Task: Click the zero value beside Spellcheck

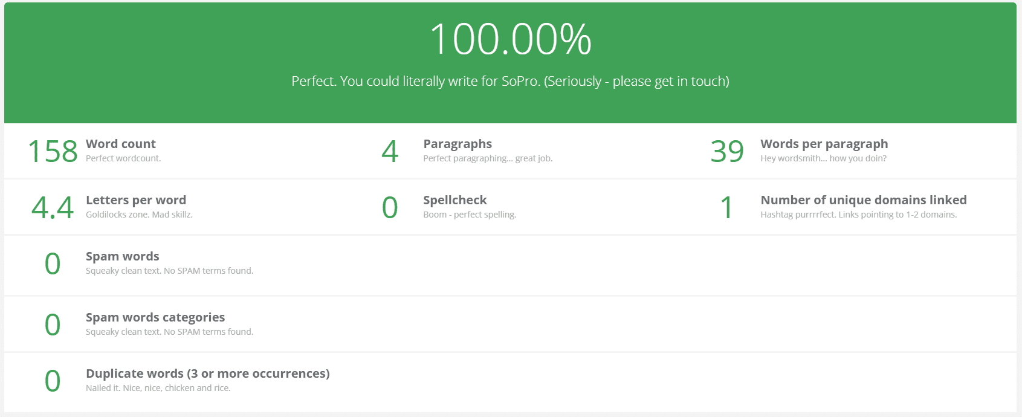Action: (390, 208)
